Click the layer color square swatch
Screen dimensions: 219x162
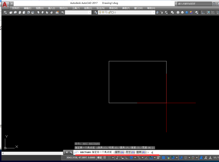tap(112, 13)
